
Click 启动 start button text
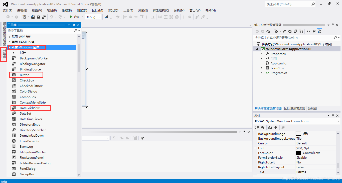click(77, 17)
